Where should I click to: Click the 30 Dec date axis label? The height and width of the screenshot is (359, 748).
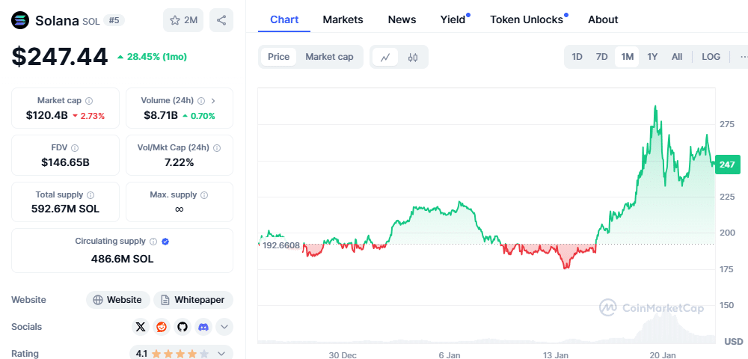tap(343, 355)
